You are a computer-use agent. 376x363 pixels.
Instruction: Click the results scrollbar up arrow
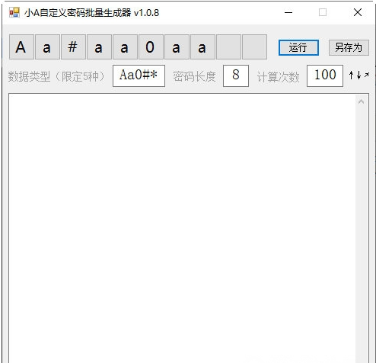point(361,102)
